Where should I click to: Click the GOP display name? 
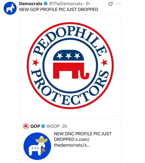(x=35, y=126)
